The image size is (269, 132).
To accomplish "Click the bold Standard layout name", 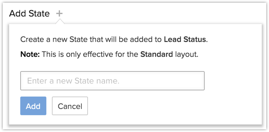I will (x=156, y=54).
